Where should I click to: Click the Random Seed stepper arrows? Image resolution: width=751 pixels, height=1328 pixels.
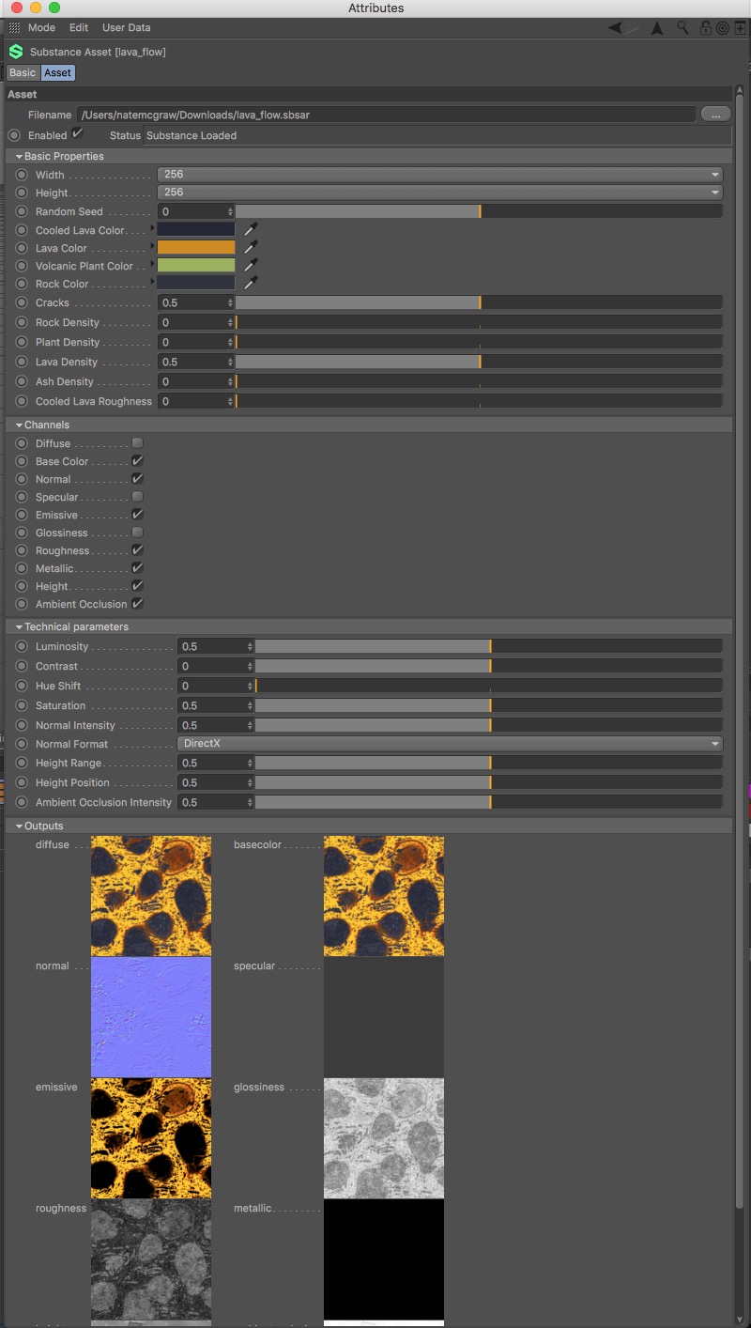point(230,211)
